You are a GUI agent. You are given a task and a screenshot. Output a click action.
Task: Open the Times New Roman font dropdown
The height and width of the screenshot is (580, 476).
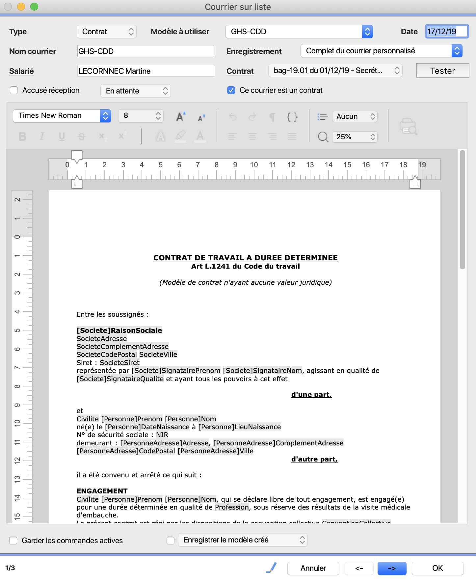pyautogui.click(x=62, y=116)
